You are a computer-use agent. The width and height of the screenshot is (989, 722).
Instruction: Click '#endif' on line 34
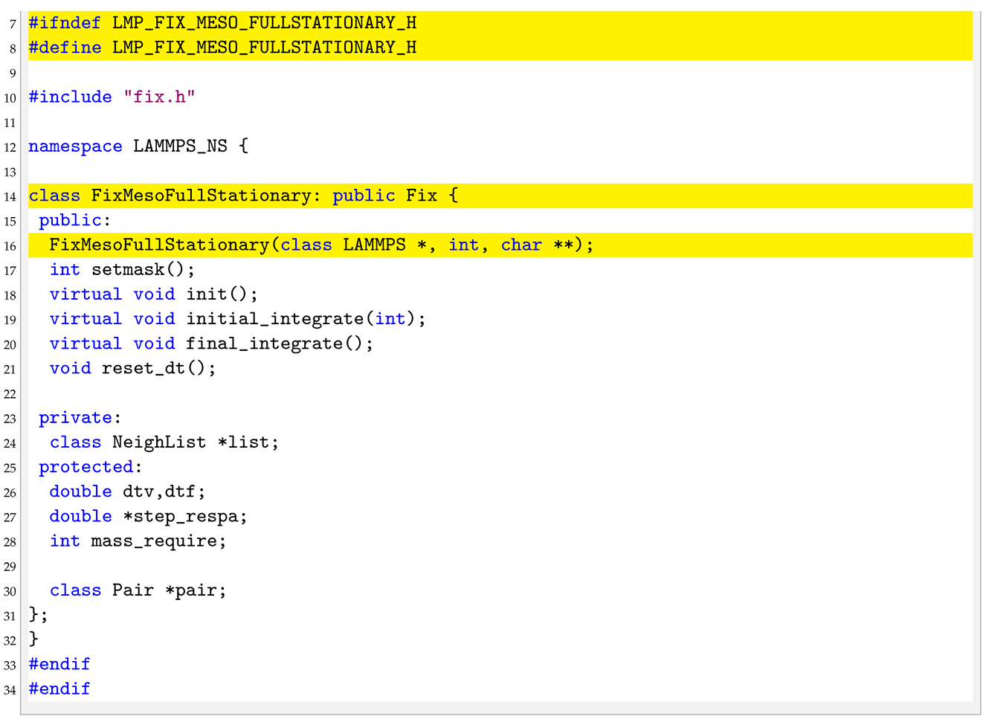(x=59, y=689)
